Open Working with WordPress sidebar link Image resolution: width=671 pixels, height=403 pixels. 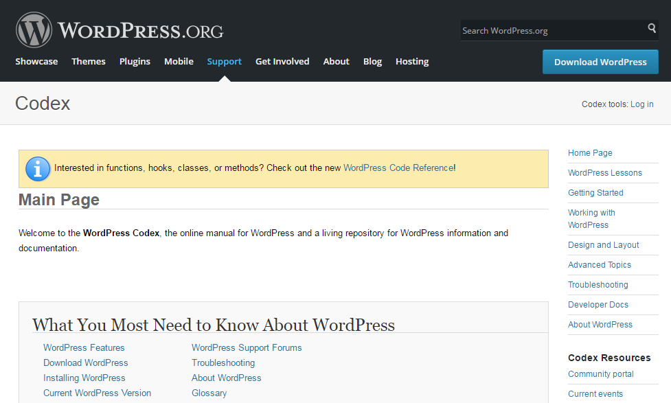(591, 218)
